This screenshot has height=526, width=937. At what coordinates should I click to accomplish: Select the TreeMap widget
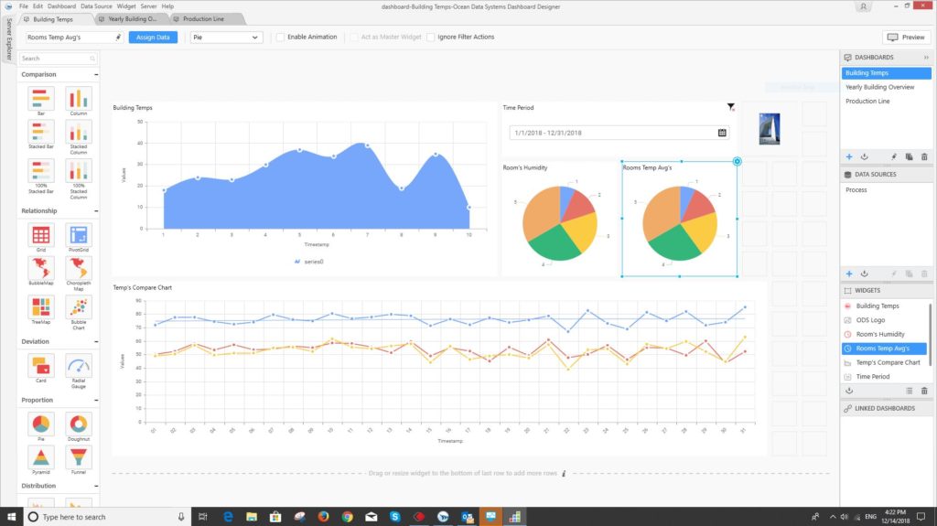(40, 307)
